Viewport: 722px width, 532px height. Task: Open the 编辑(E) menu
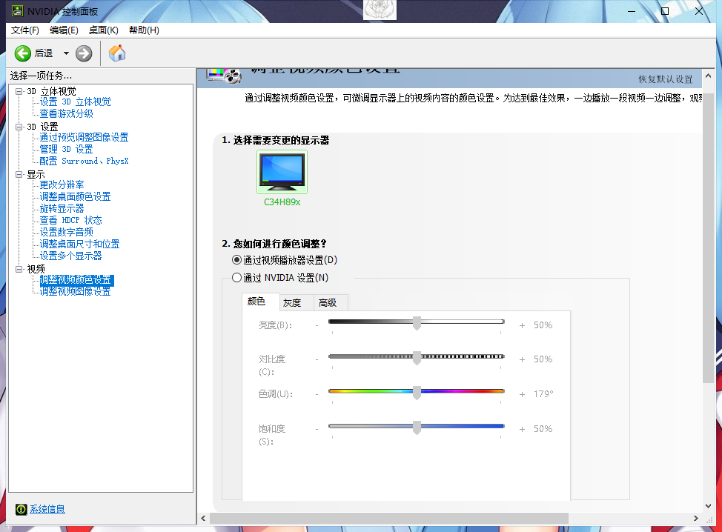point(64,30)
